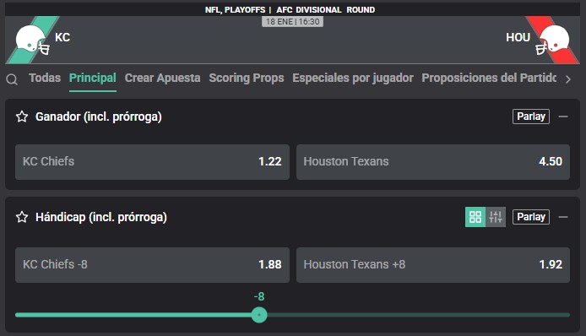This screenshot has width=586, height=336.
Task: Switch Hándicap to grid view icon
Action: [475, 217]
